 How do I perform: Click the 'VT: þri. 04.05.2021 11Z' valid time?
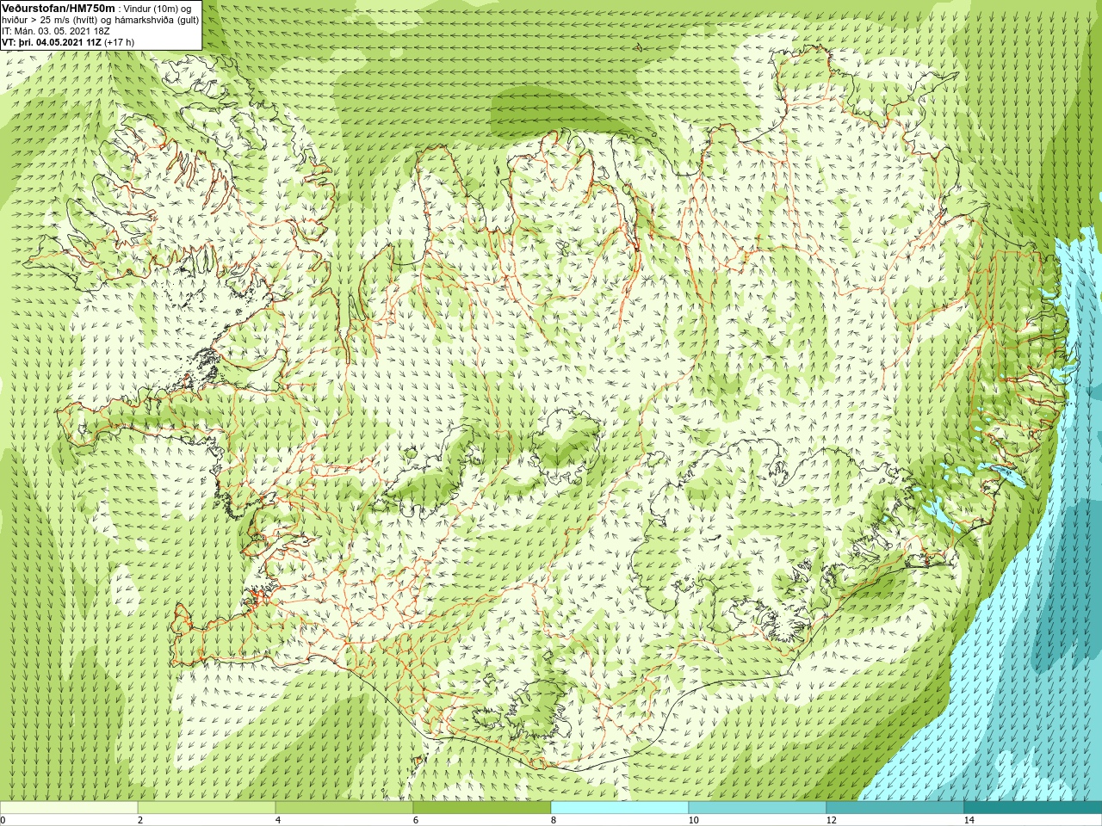coord(52,41)
